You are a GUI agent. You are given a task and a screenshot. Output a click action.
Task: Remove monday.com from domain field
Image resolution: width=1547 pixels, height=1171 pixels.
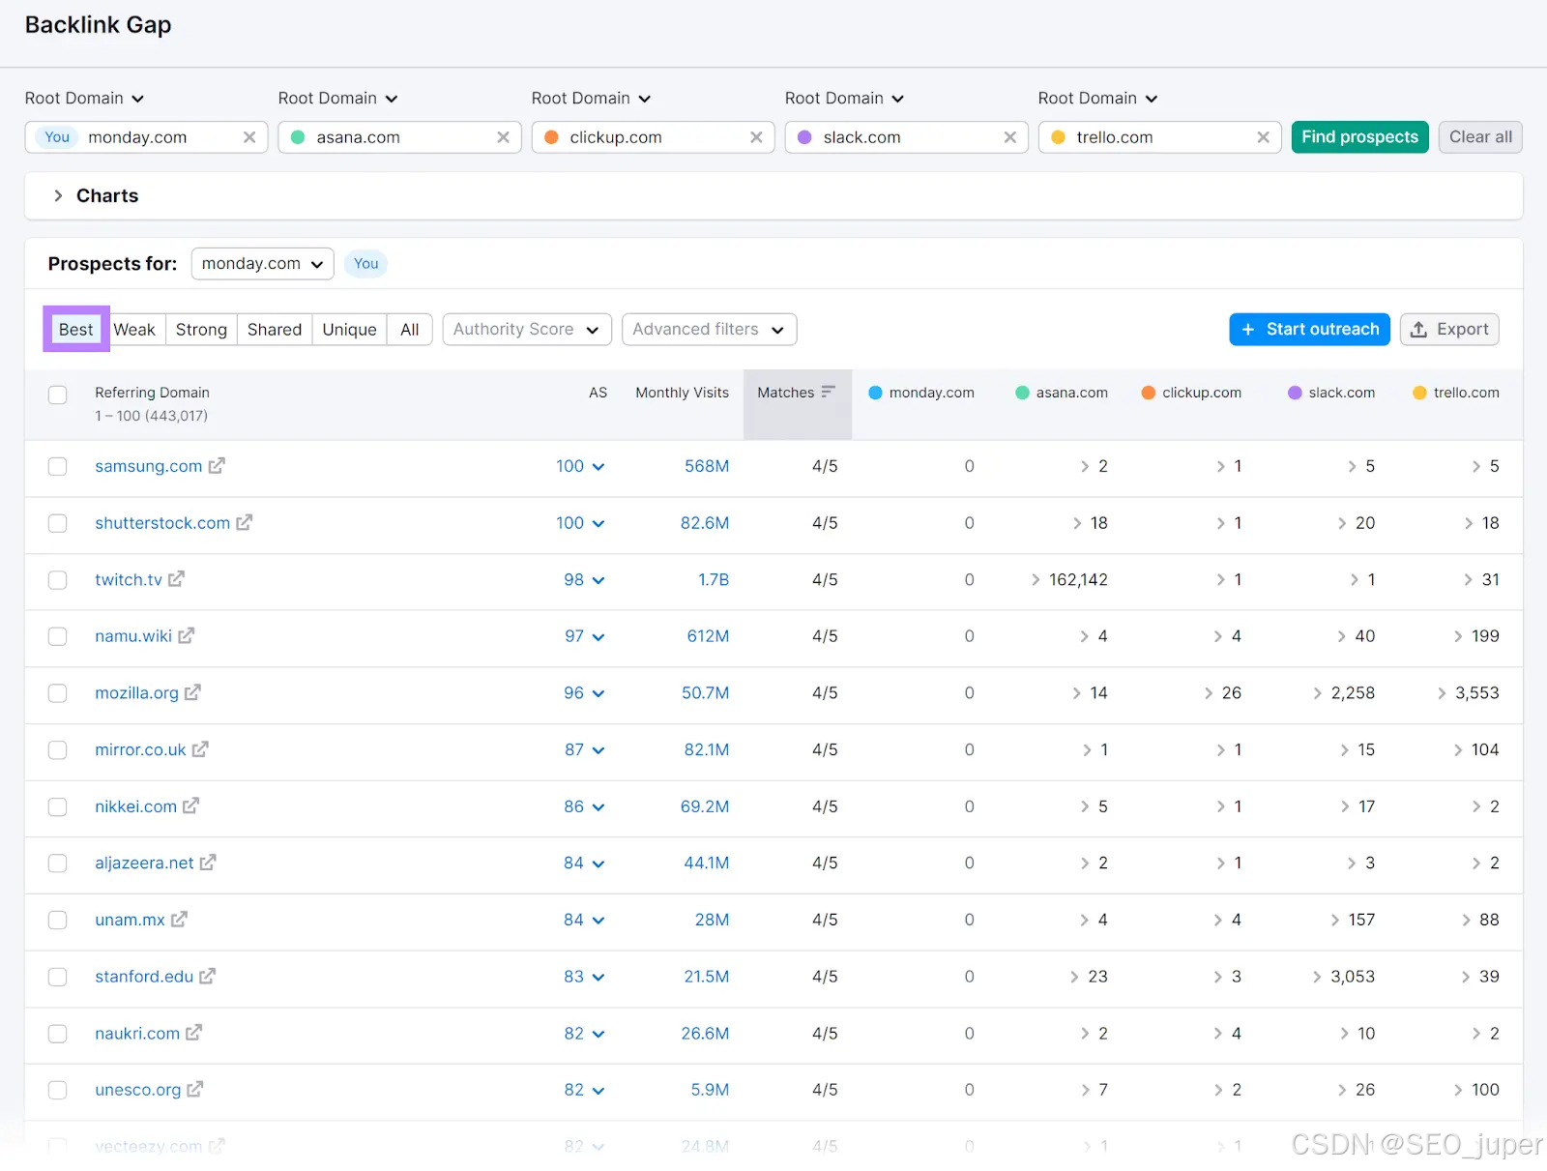pos(249,137)
